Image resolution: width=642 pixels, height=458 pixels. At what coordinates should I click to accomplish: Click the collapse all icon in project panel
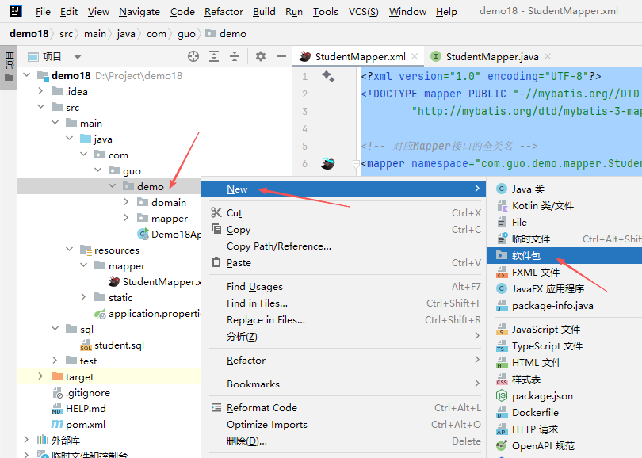[x=235, y=56]
